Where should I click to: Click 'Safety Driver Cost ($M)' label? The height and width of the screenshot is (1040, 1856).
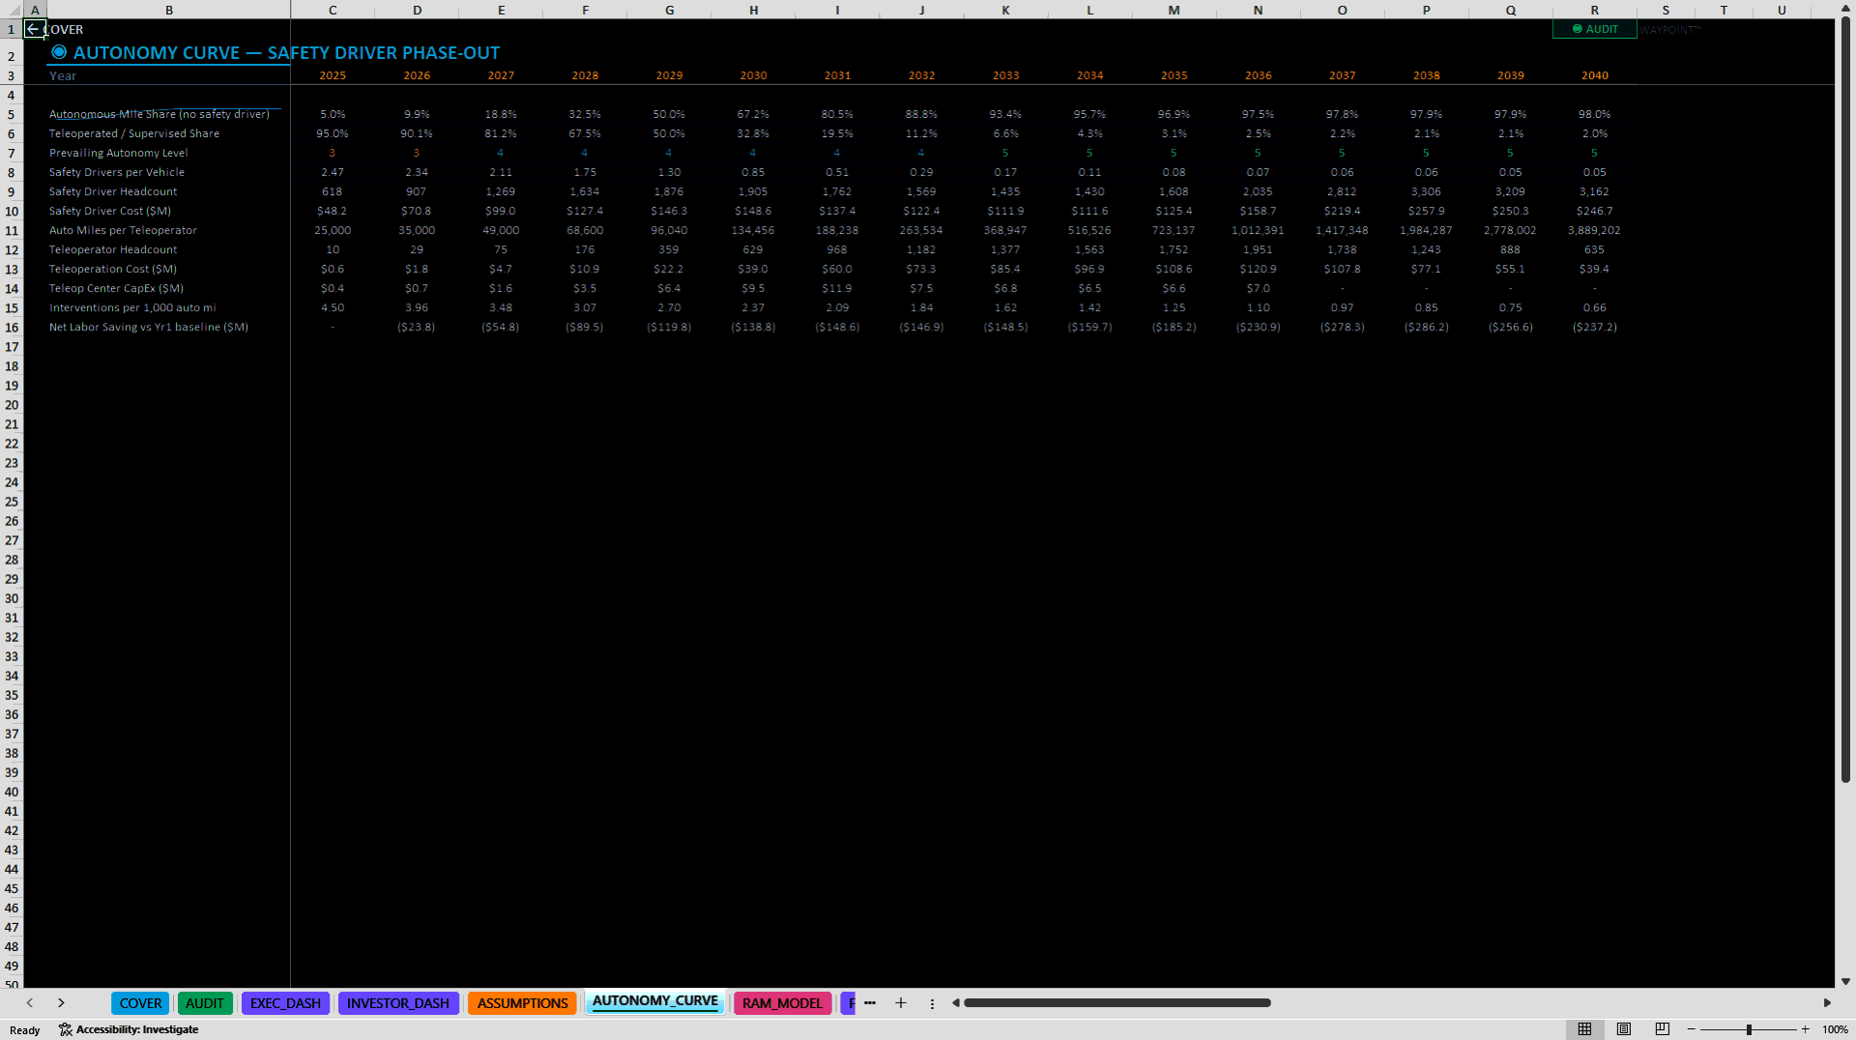110,211
